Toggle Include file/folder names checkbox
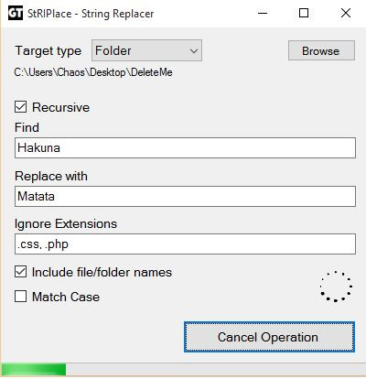 (20, 272)
